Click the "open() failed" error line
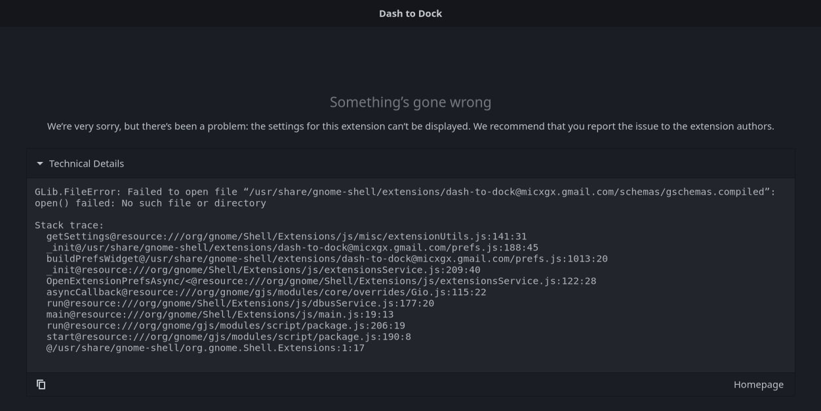 [x=150, y=203]
